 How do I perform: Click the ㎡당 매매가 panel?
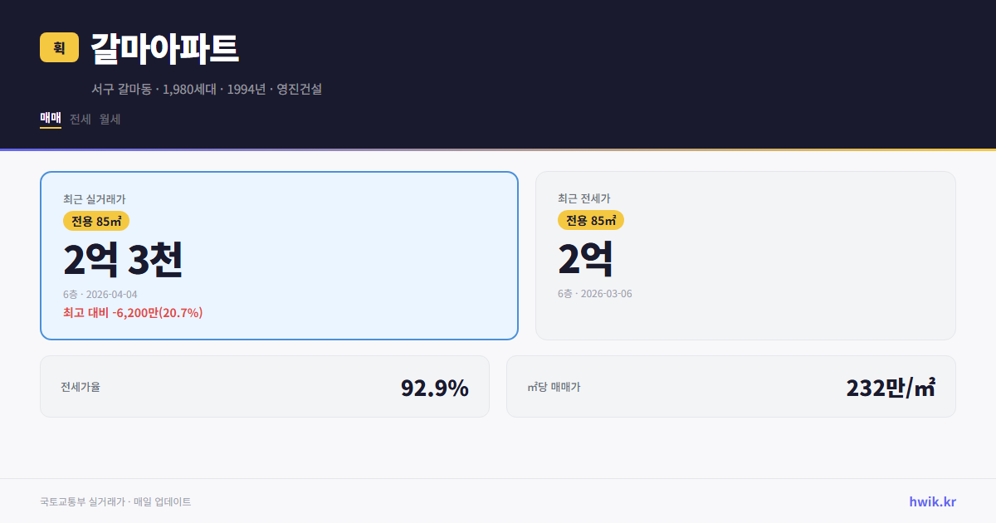pos(730,386)
